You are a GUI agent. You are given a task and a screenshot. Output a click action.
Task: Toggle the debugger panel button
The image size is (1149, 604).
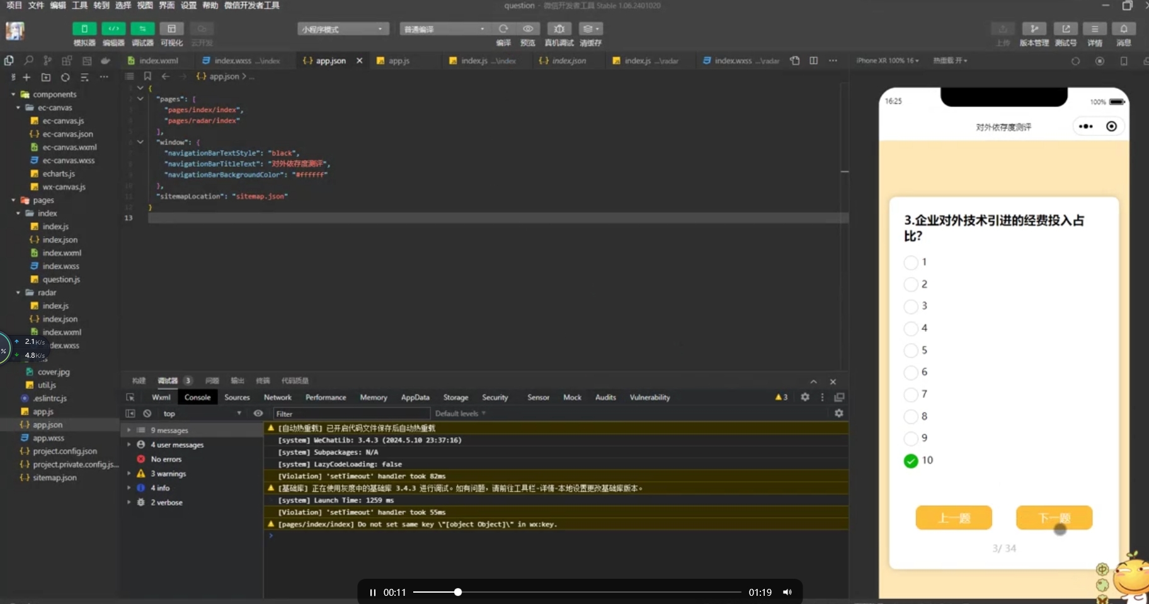[142, 29]
